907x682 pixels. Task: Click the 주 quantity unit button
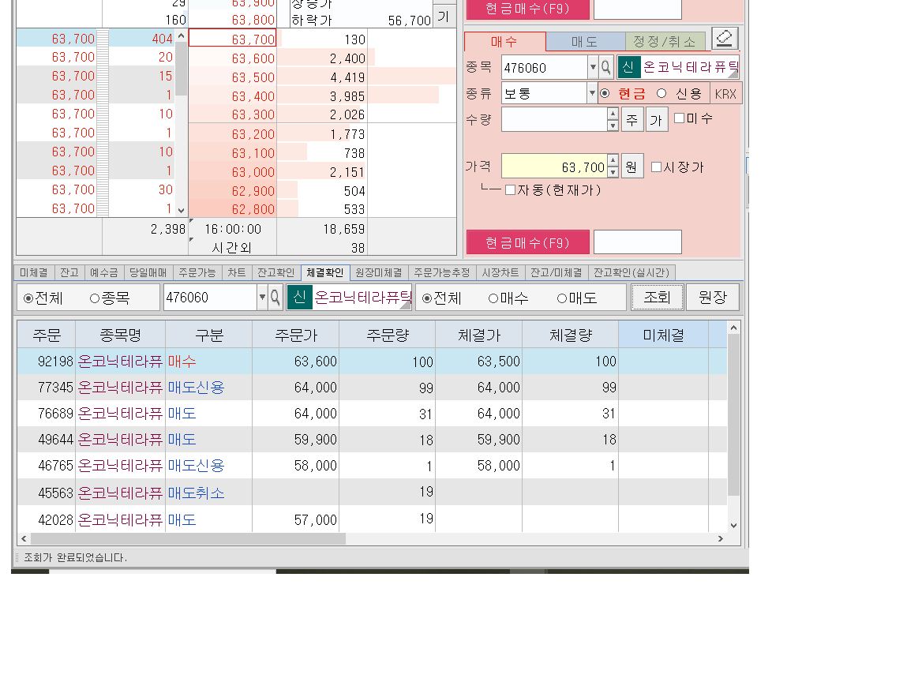tap(632, 119)
